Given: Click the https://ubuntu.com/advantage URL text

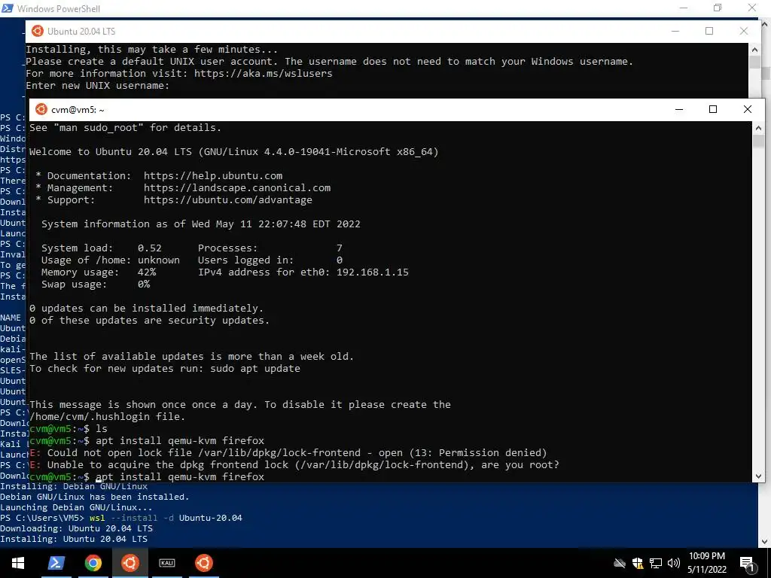Looking at the screenshot, I should pyautogui.click(x=227, y=199).
